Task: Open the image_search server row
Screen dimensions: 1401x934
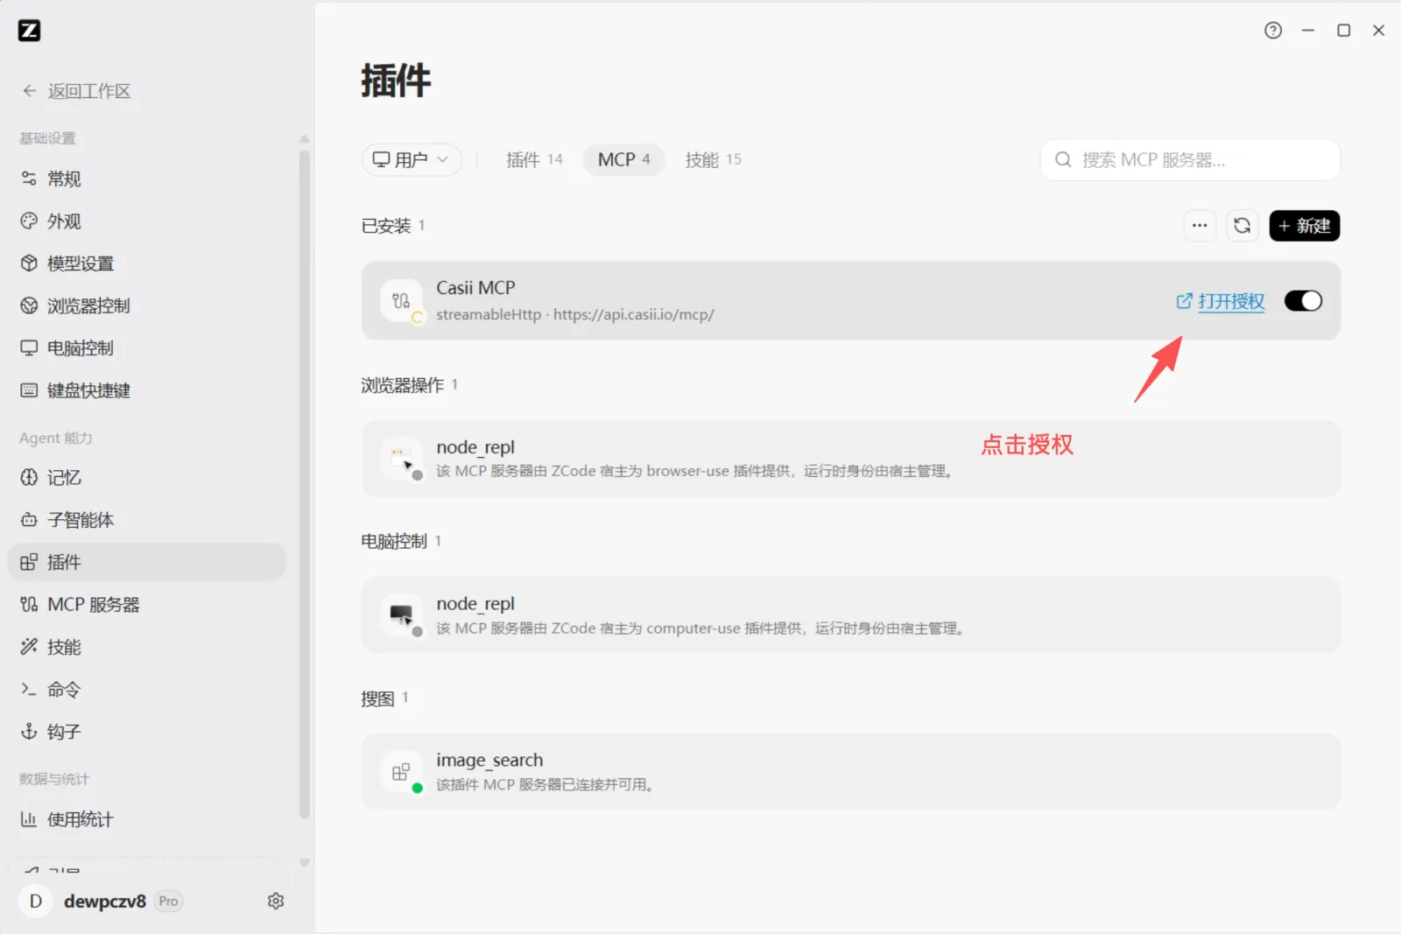Action: click(850, 771)
